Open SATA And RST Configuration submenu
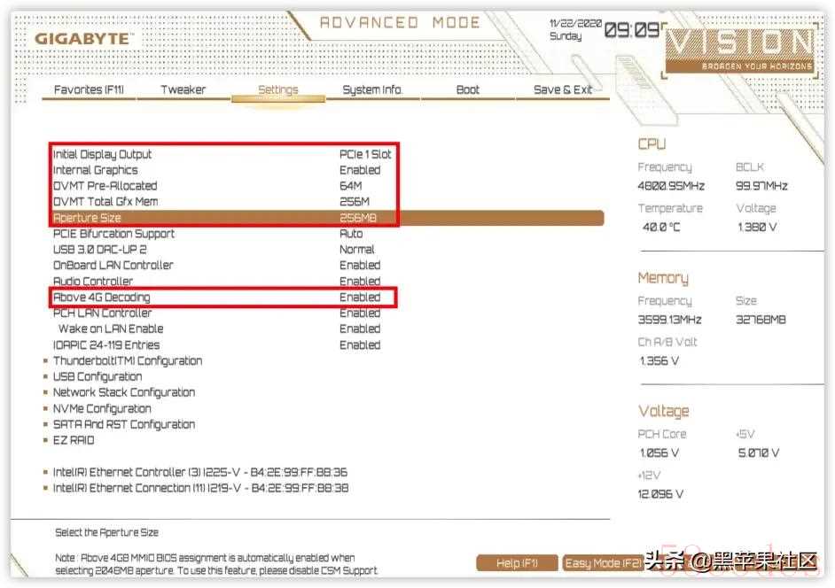The image size is (835, 588). click(x=123, y=425)
